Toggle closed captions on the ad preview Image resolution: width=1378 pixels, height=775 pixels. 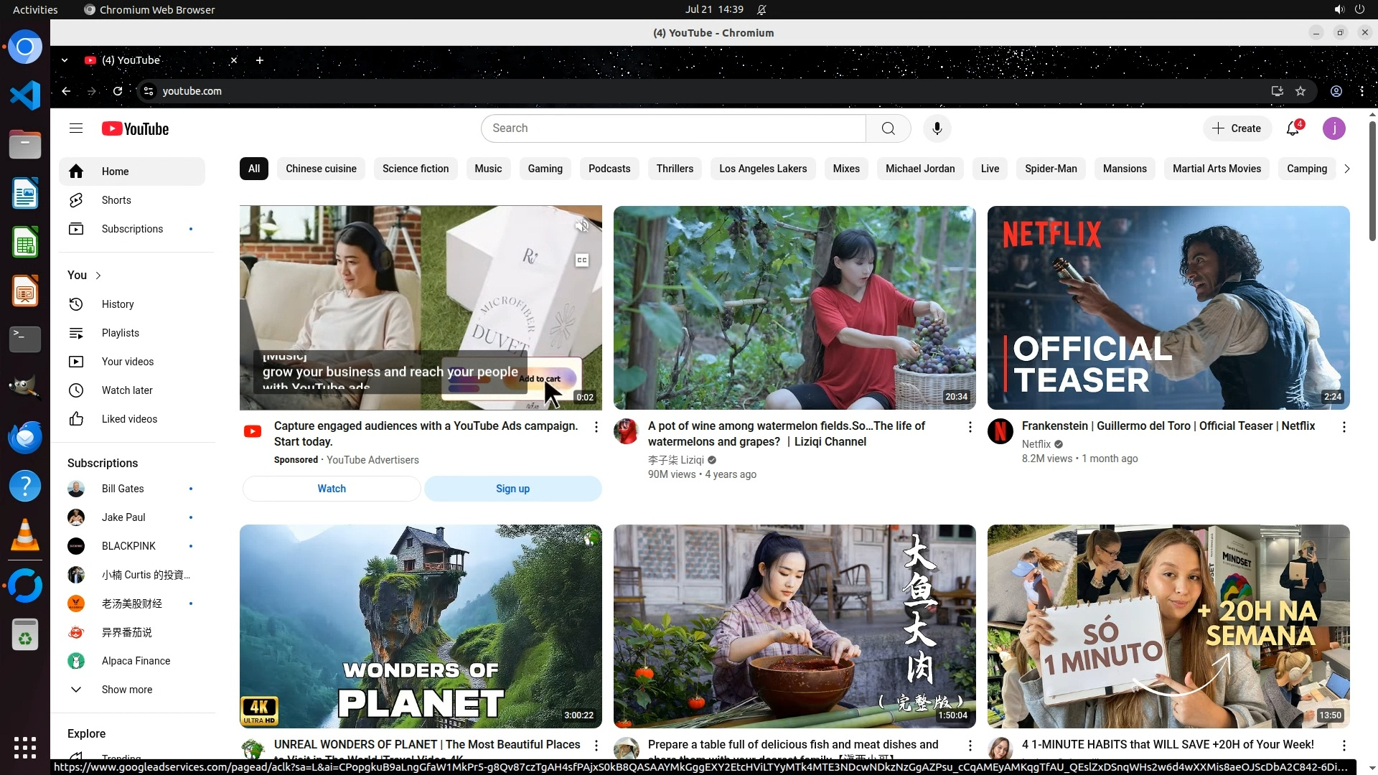582,260
